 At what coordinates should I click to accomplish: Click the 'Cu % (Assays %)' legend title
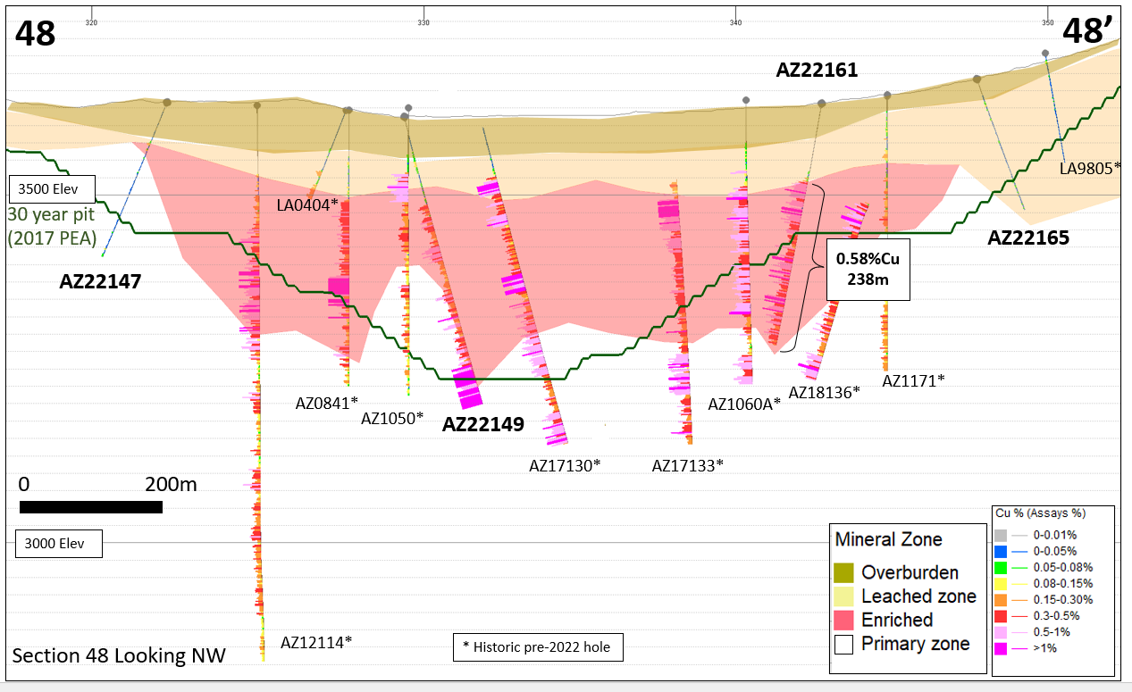[1040, 513]
